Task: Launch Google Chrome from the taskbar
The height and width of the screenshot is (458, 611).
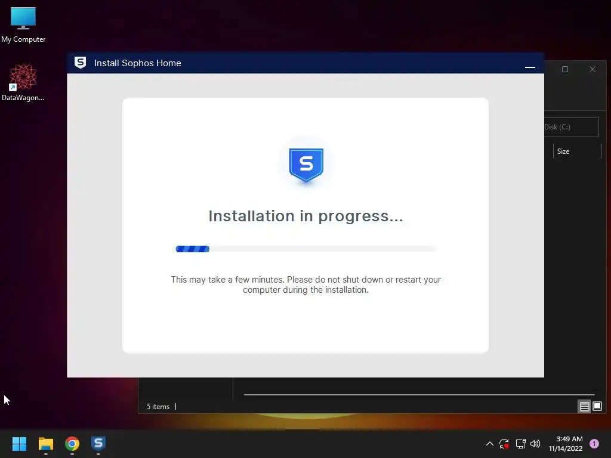Action: pos(72,444)
